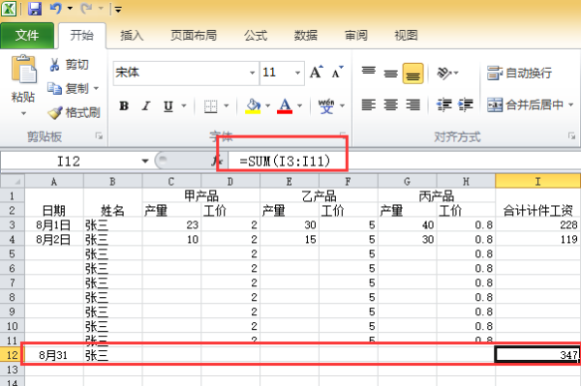
Task: Select column I header
Action: point(538,181)
